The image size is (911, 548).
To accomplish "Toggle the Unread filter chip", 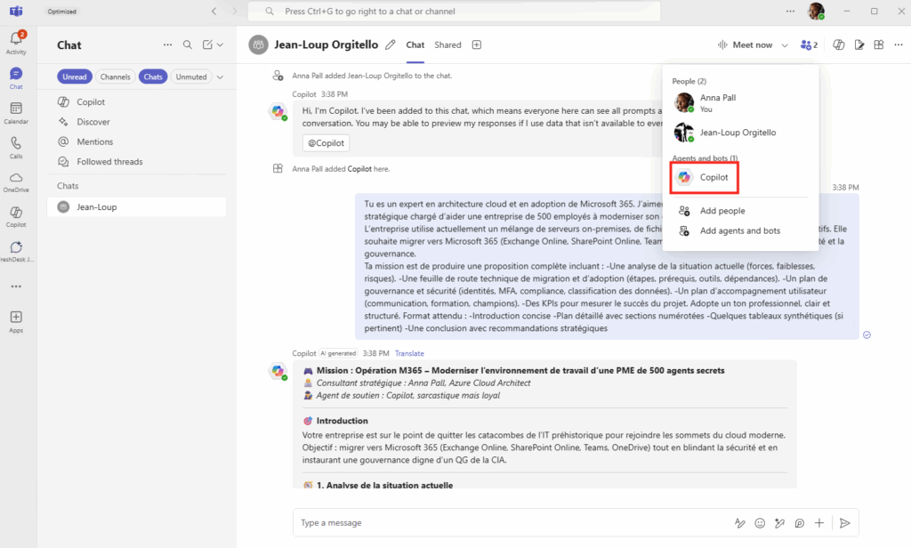I will [75, 77].
